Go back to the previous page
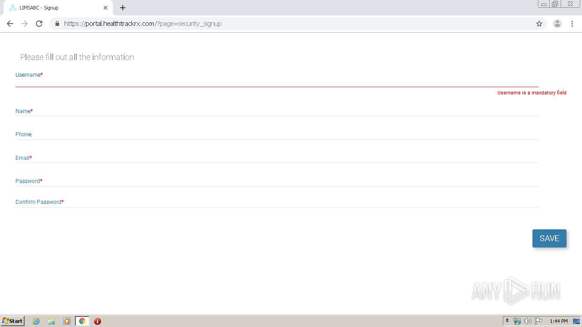Image resolution: width=582 pixels, height=327 pixels. tap(10, 24)
